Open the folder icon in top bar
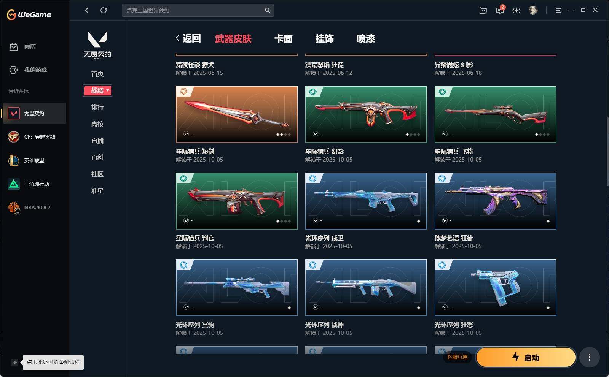Screen dimensions: 609x377 (x=483, y=10)
